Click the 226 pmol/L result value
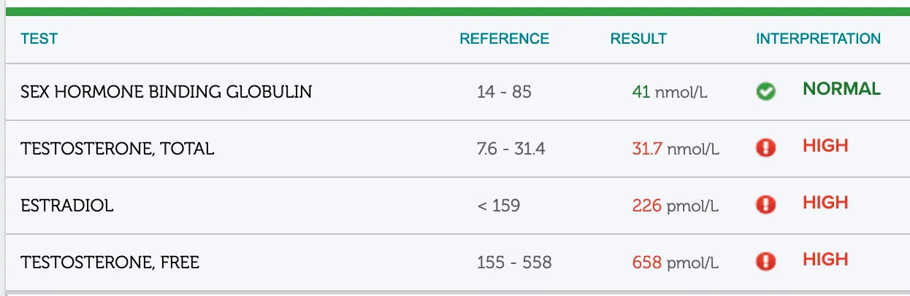The width and height of the screenshot is (910, 296). point(676,206)
